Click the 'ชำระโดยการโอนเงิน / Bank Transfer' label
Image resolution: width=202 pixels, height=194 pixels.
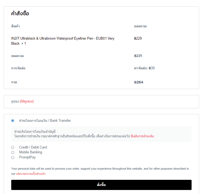[x=45, y=121]
